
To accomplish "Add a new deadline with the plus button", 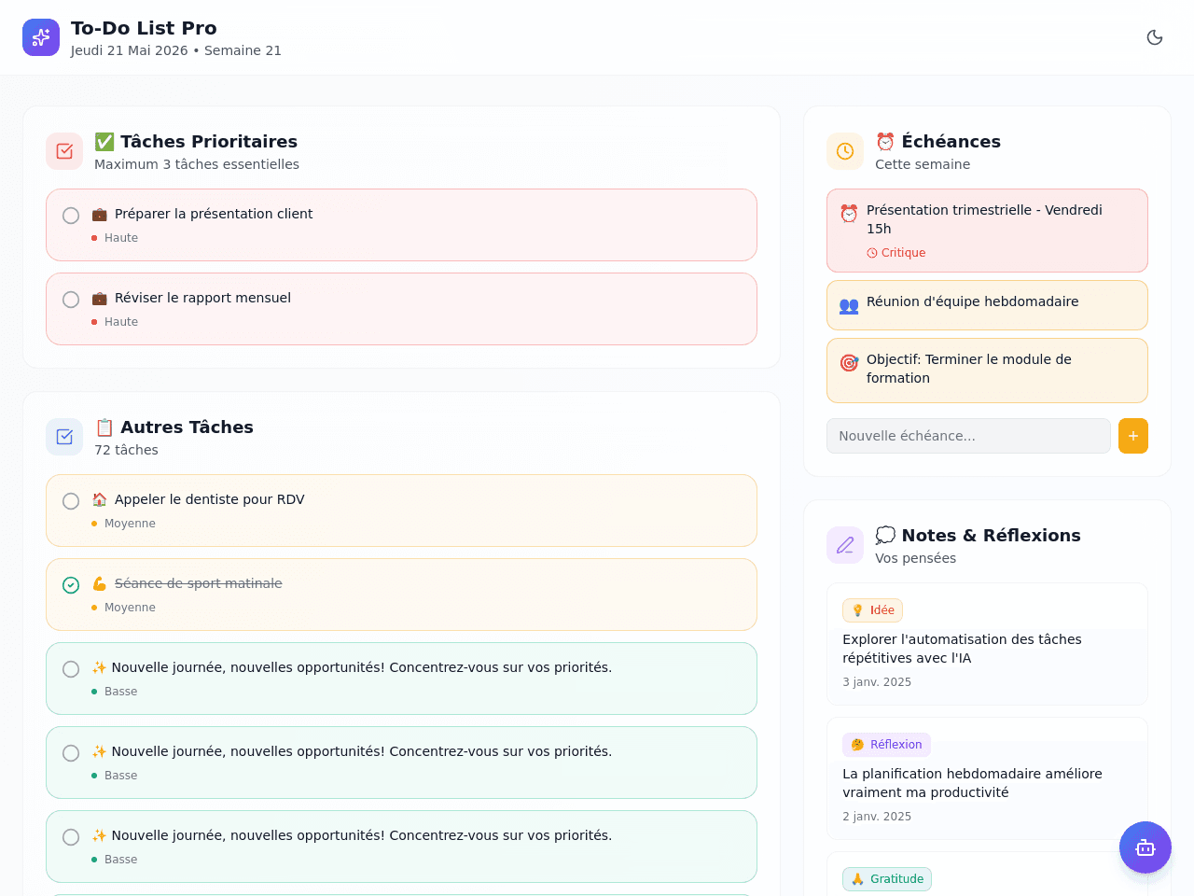I will tap(1133, 436).
